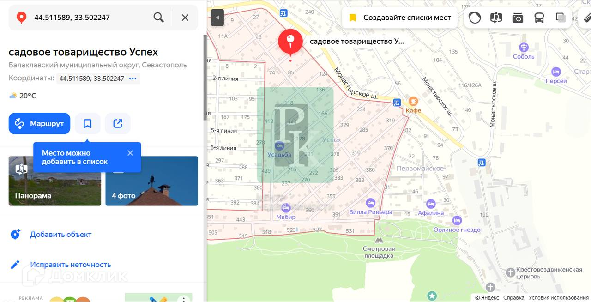The height and width of the screenshot is (302, 591).
Task: Click the search magnifier icon
Action: pos(158,18)
